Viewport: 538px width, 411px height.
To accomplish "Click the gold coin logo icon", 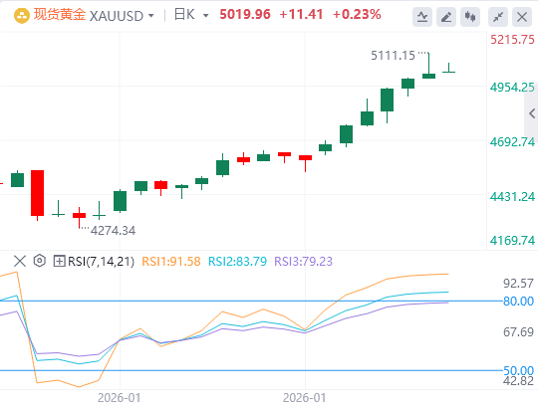I will 22,16.
